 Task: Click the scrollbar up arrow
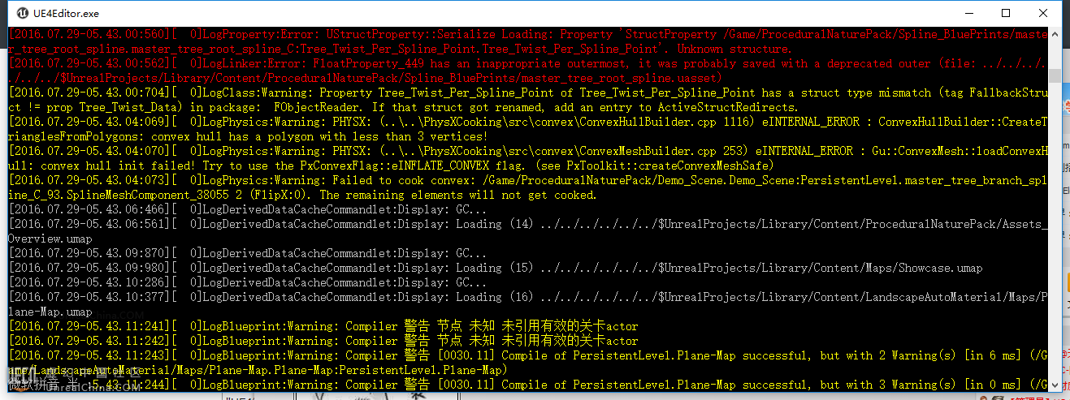point(1054,34)
